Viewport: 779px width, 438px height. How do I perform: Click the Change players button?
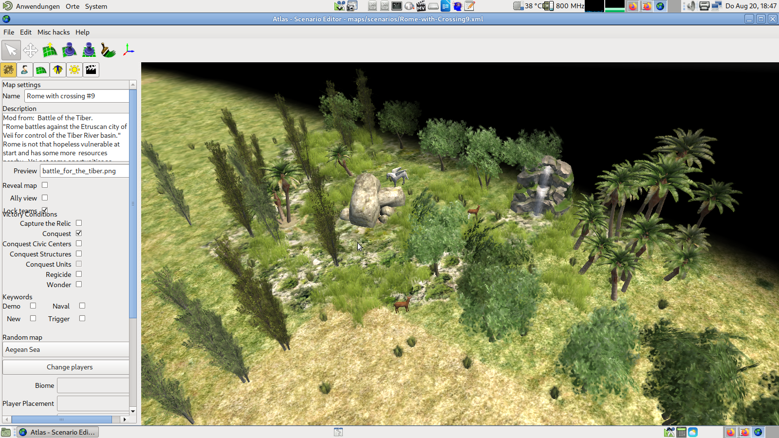point(66,367)
